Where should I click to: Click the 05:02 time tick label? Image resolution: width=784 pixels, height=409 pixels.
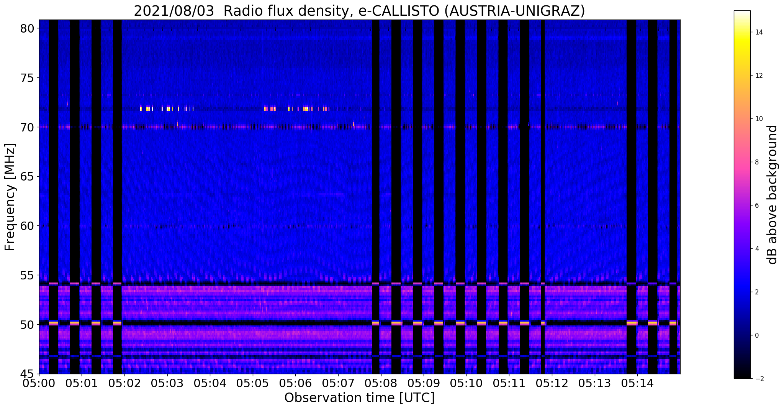click(x=124, y=383)
